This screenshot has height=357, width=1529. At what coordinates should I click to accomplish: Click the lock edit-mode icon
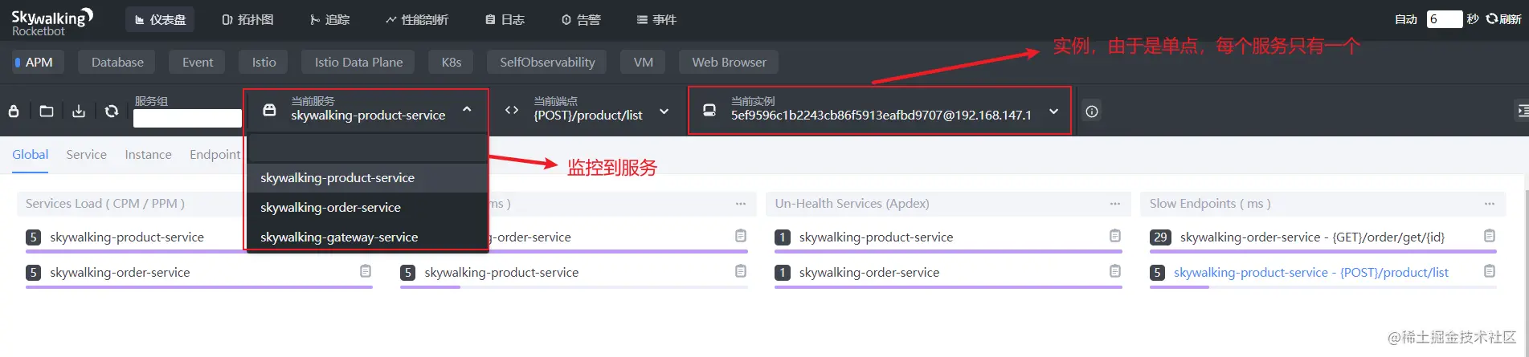14,112
